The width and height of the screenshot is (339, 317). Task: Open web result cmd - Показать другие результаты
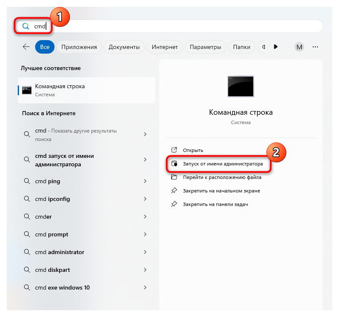coord(87,135)
